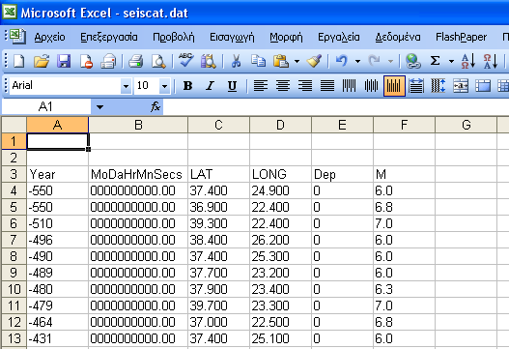The image size is (509, 349).
Task: Click the Select All corner button
Action: (x=14, y=125)
